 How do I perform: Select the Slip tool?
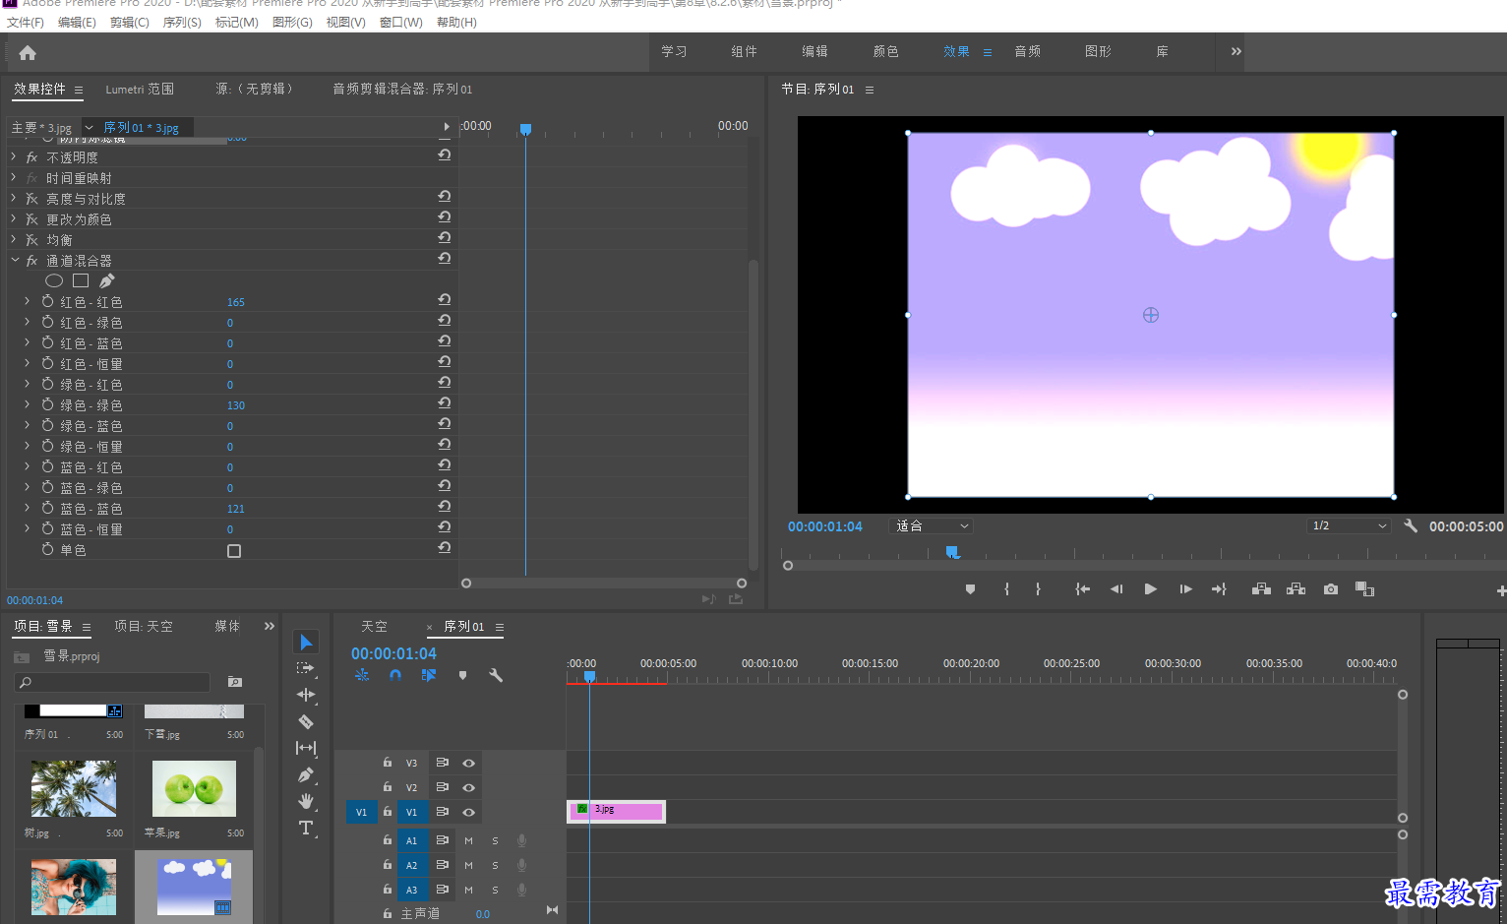click(x=306, y=748)
